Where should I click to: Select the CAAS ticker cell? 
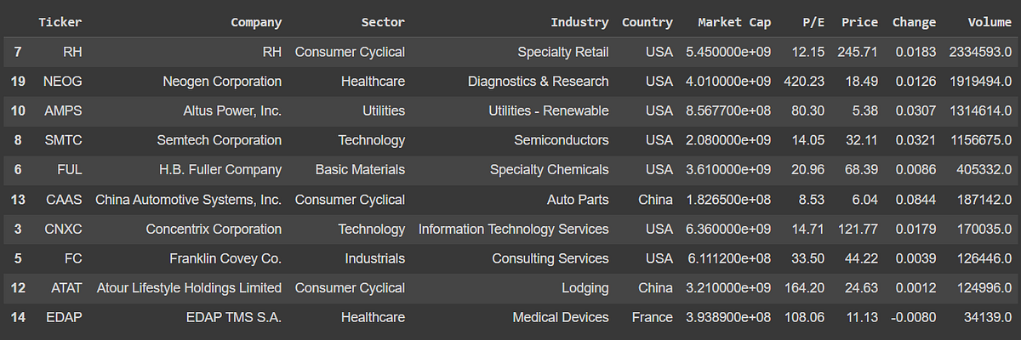[x=63, y=200]
